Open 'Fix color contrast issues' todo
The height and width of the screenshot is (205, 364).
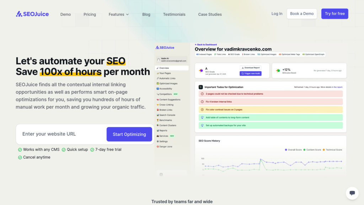point(271,110)
